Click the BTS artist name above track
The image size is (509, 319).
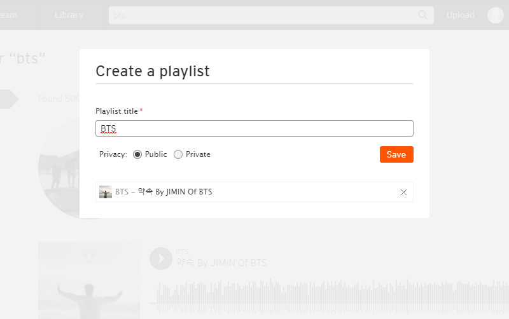[x=182, y=252]
